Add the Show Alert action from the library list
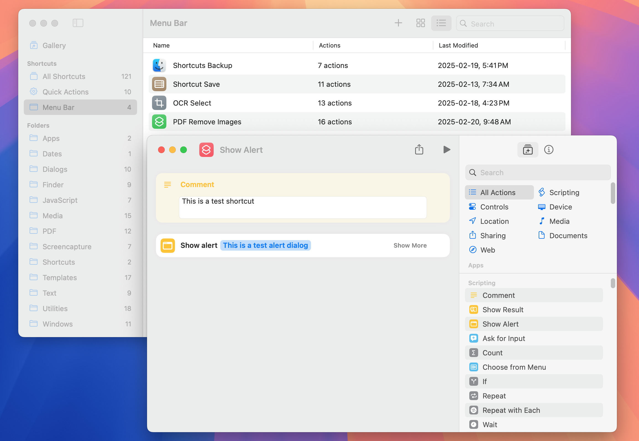The height and width of the screenshot is (441, 639). point(534,324)
